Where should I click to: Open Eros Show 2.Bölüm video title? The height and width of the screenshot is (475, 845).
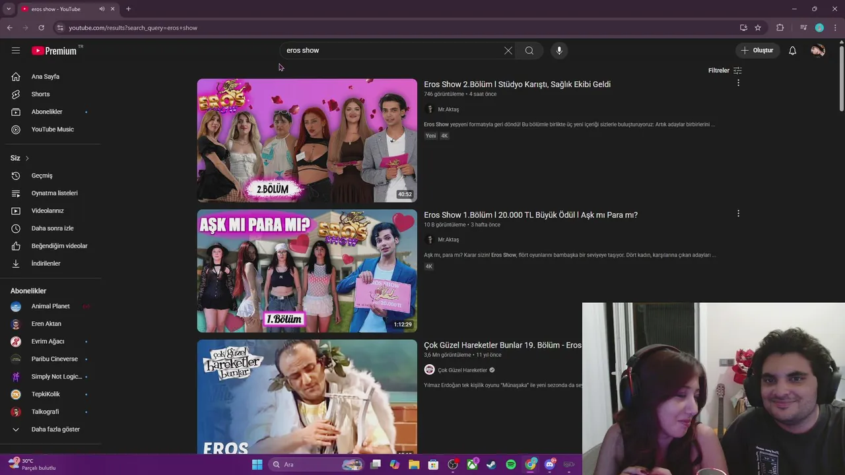click(517, 84)
